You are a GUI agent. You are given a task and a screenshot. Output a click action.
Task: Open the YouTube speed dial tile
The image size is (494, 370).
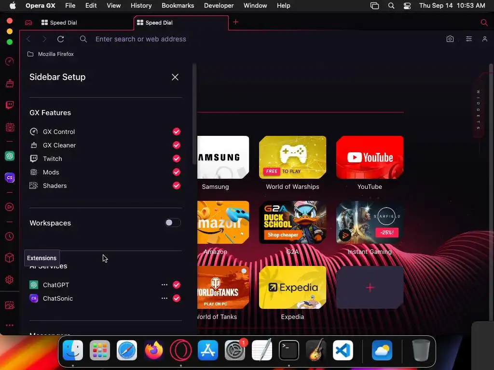(370, 158)
